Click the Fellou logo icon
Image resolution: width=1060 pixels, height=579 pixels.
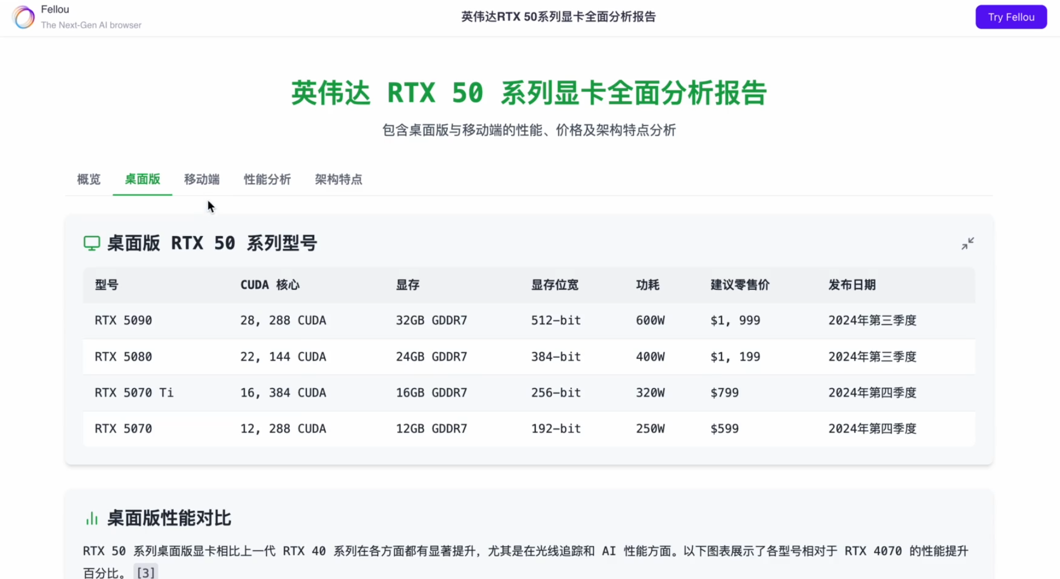tap(23, 17)
